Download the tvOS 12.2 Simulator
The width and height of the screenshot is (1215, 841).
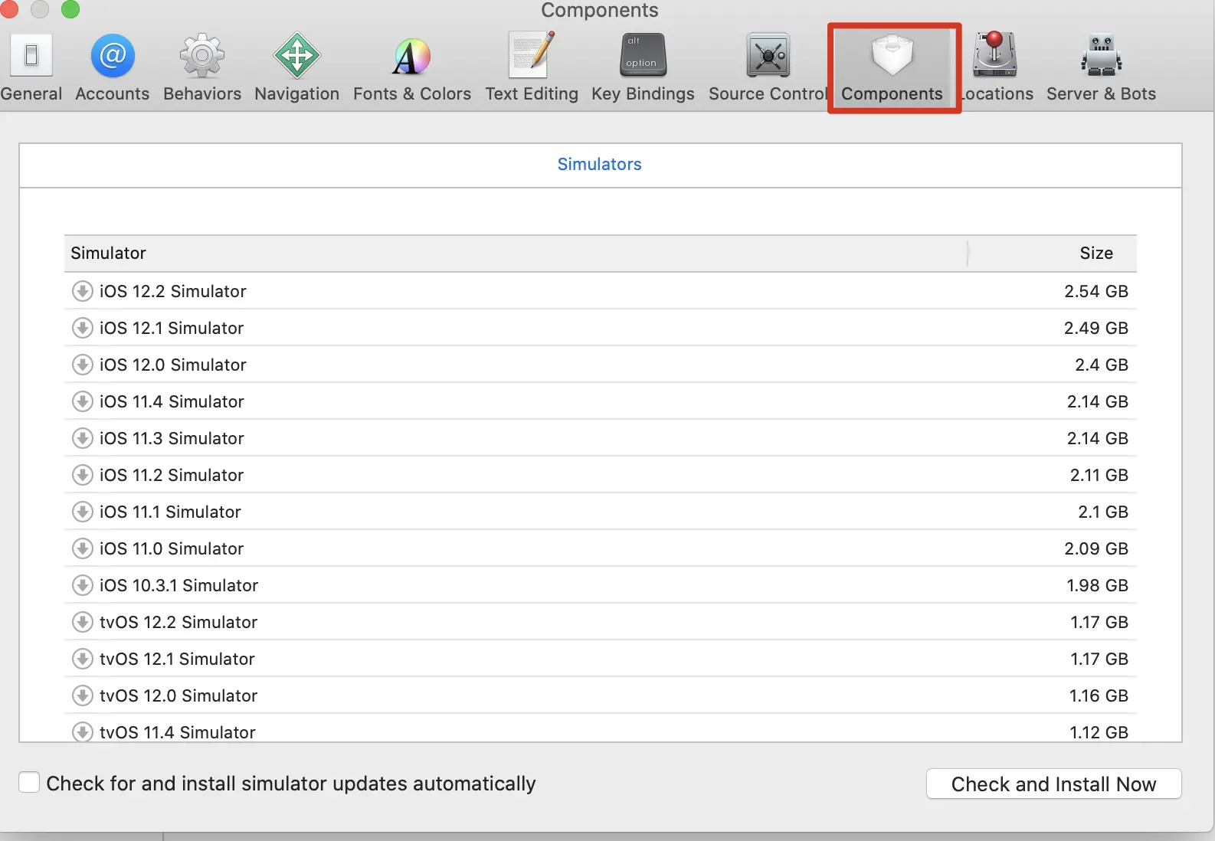[x=82, y=622]
